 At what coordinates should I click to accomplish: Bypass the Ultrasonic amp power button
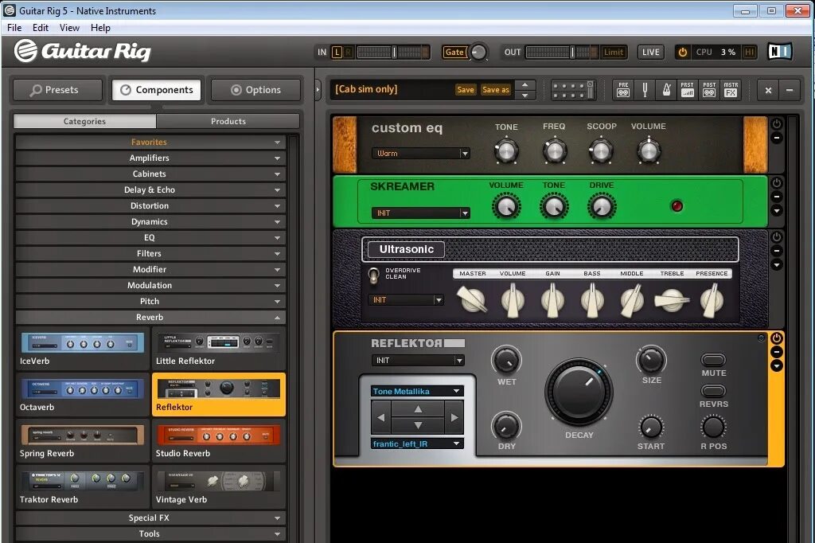777,236
